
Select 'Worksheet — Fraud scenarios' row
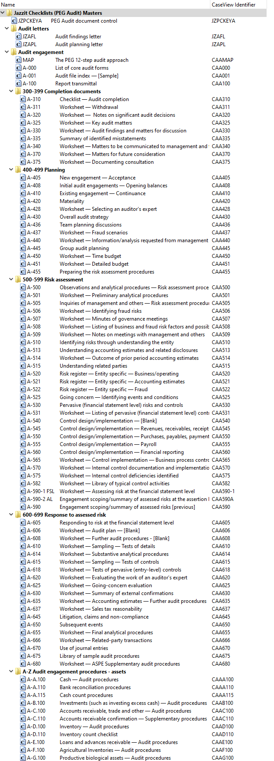click(133, 233)
